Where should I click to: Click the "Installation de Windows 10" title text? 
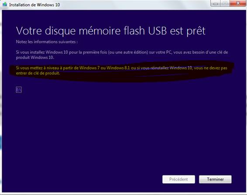pyautogui.click(x=34, y=5)
